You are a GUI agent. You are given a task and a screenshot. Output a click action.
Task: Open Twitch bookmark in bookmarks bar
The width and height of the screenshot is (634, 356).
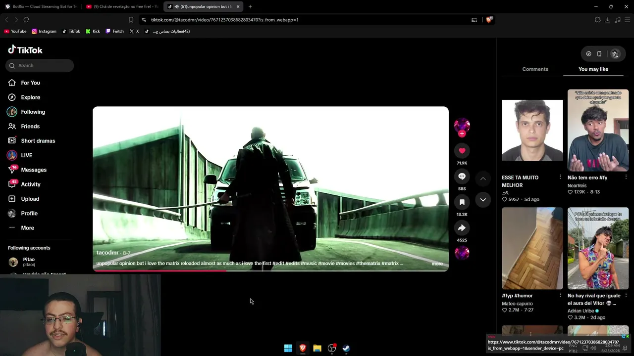pyautogui.click(x=114, y=31)
